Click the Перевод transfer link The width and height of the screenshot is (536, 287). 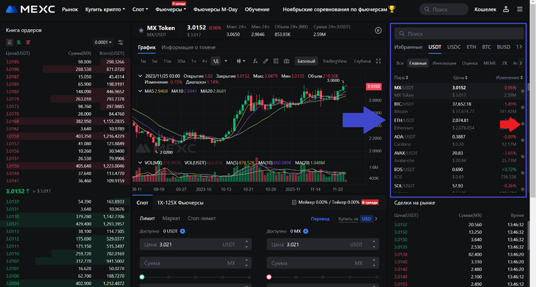pyautogui.click(x=320, y=218)
